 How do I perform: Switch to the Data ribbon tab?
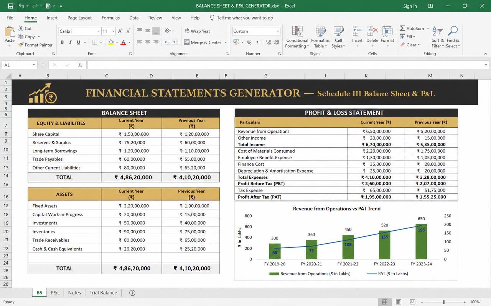134,18
